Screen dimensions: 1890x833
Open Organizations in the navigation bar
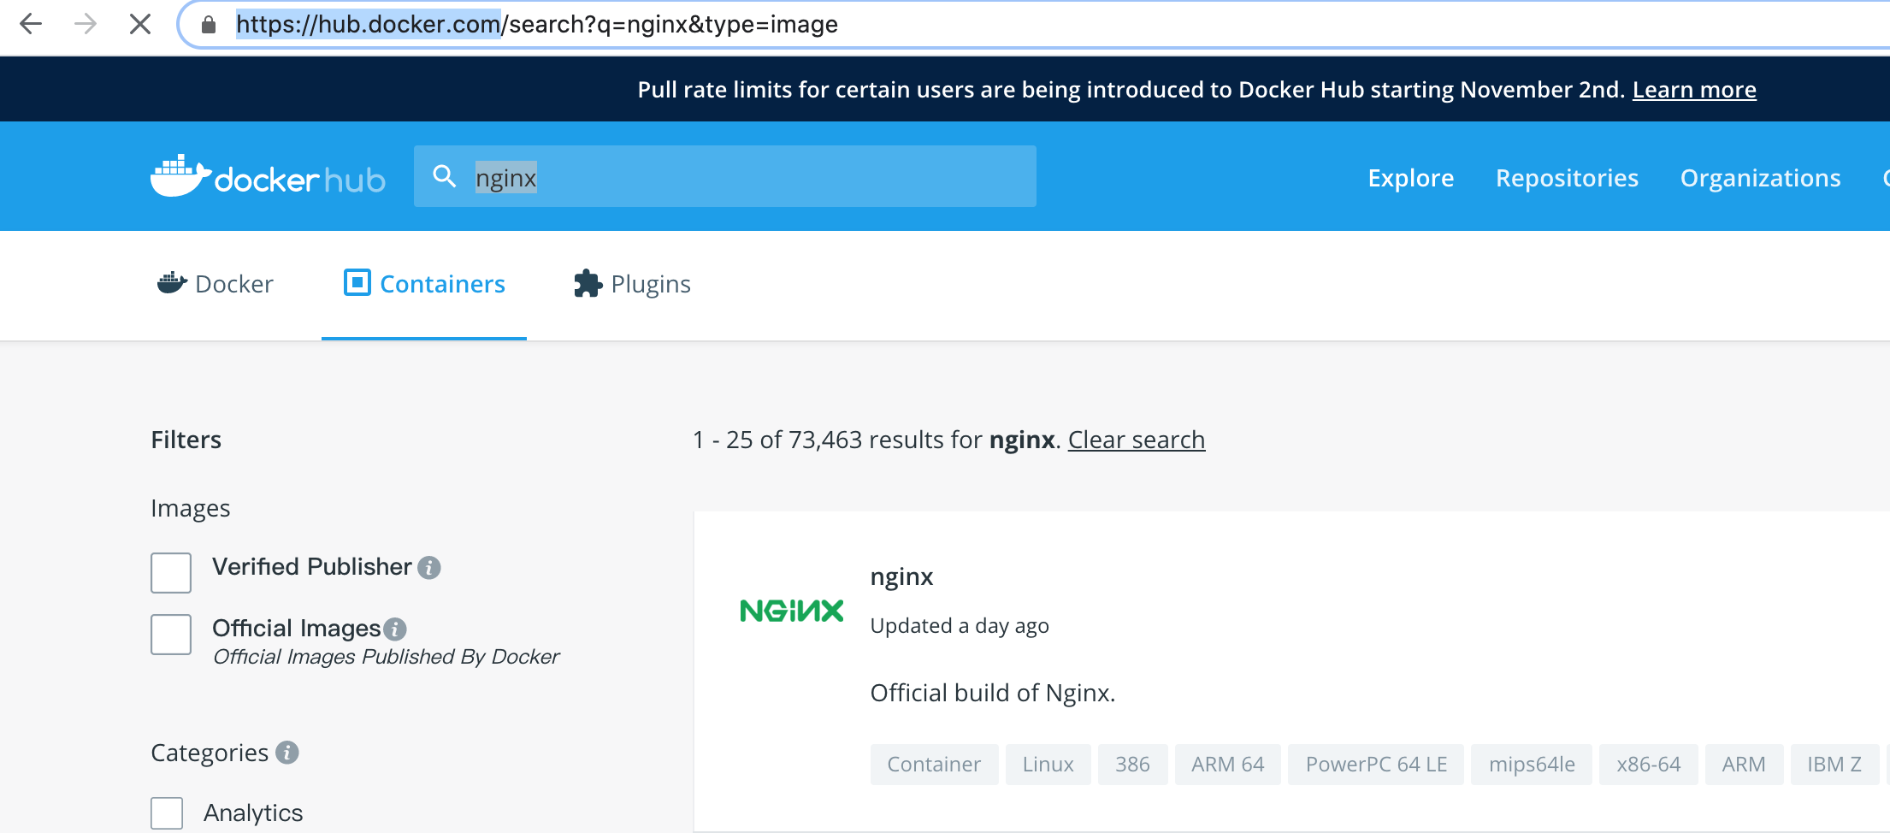pyautogui.click(x=1760, y=177)
